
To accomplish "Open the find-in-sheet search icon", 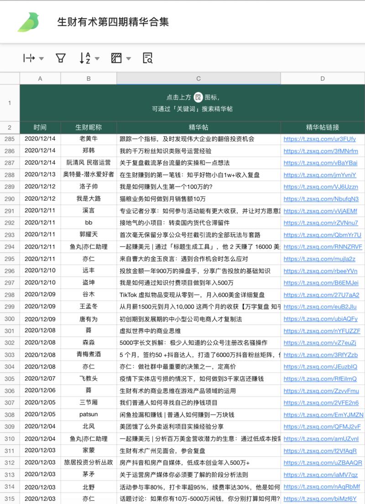I will click(147, 58).
